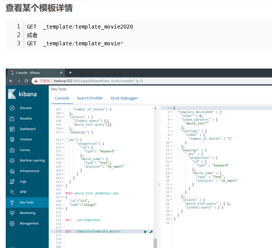
Task: Collapse the fold arrow at editor line 252
Action: [63, 140]
